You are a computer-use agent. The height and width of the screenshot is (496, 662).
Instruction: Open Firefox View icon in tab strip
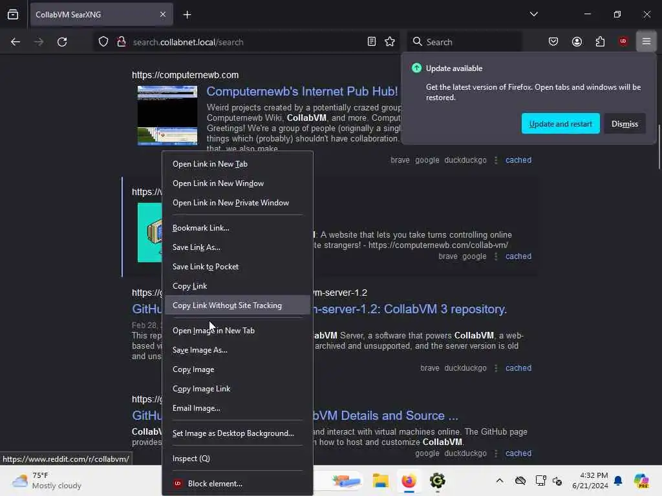[x=13, y=14]
